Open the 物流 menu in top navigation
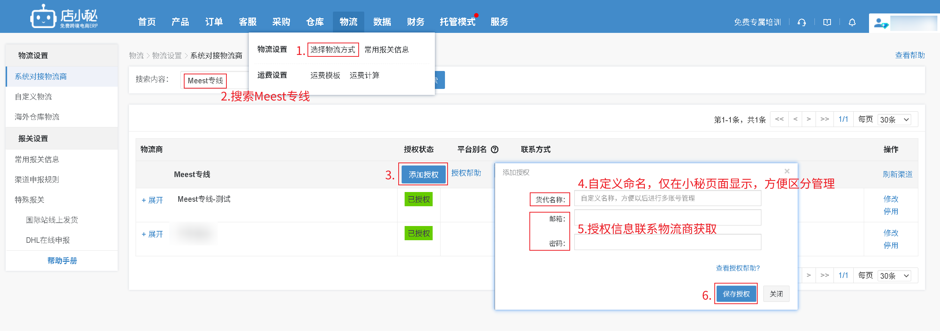940x331 pixels. [x=348, y=22]
